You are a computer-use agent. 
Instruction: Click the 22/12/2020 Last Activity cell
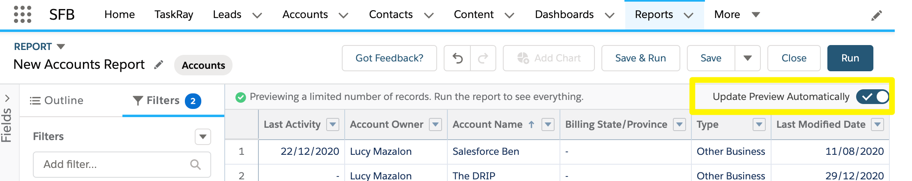click(x=310, y=152)
